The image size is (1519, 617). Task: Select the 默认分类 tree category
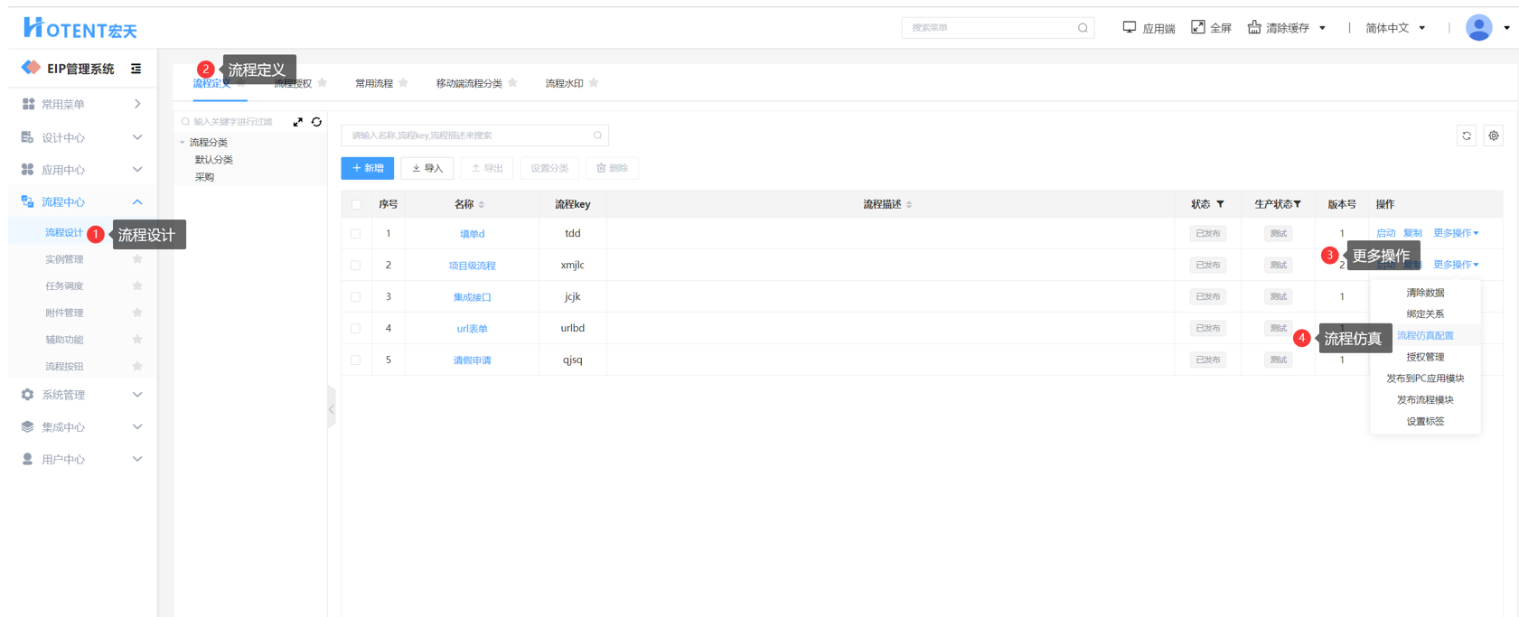point(214,160)
